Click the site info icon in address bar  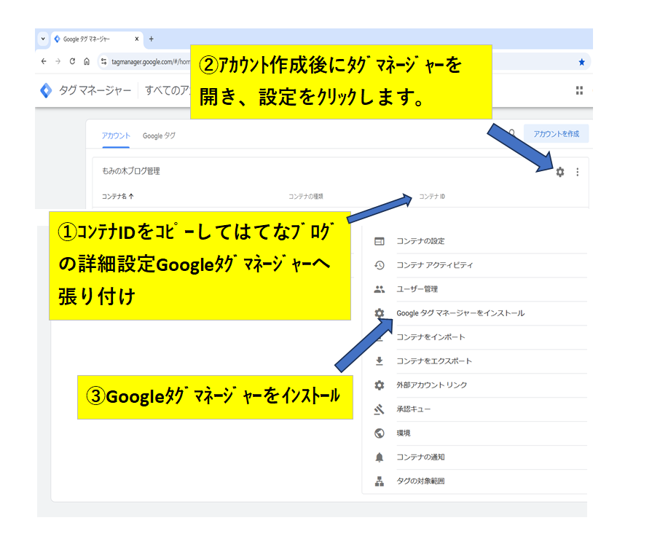(103, 61)
